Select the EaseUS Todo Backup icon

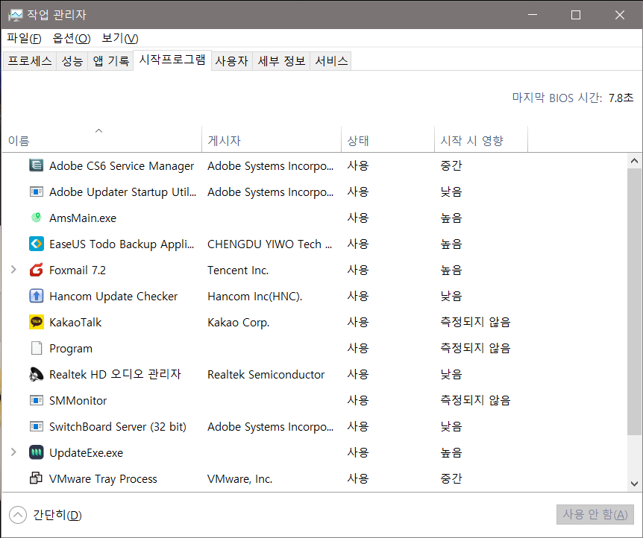click(36, 244)
